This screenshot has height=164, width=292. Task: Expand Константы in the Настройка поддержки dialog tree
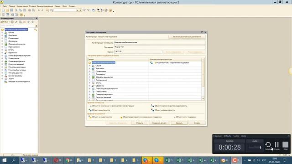[x=89, y=68]
